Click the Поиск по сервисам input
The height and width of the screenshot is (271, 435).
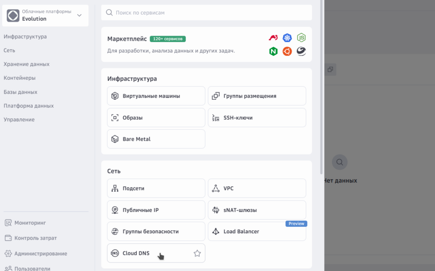point(212,13)
